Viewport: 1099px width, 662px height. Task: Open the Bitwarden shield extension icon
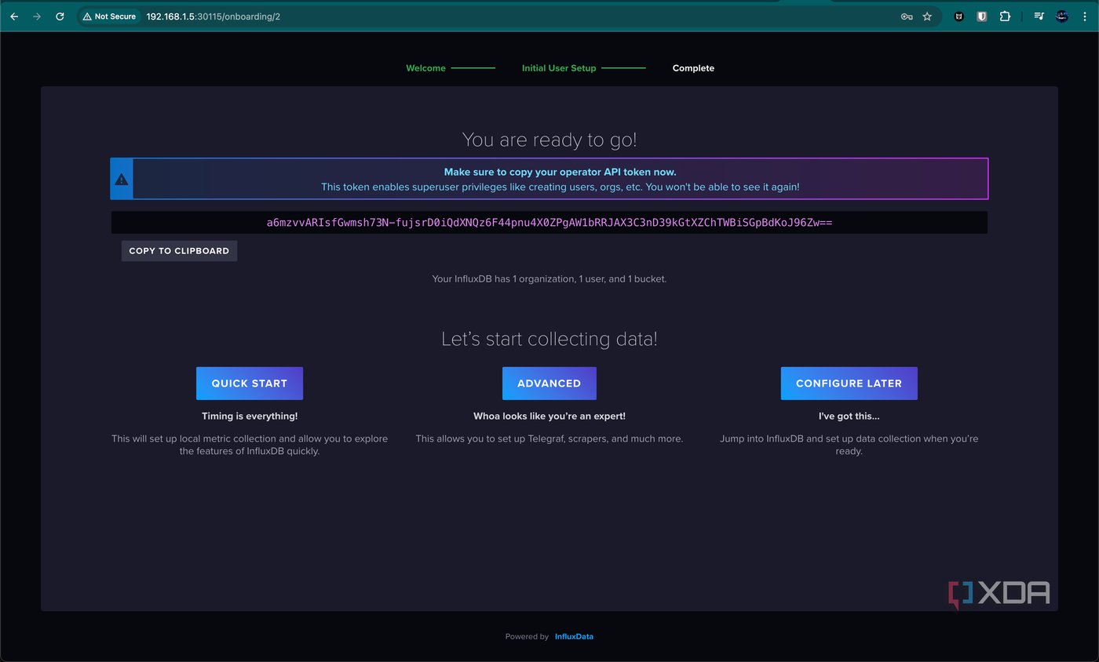click(981, 16)
